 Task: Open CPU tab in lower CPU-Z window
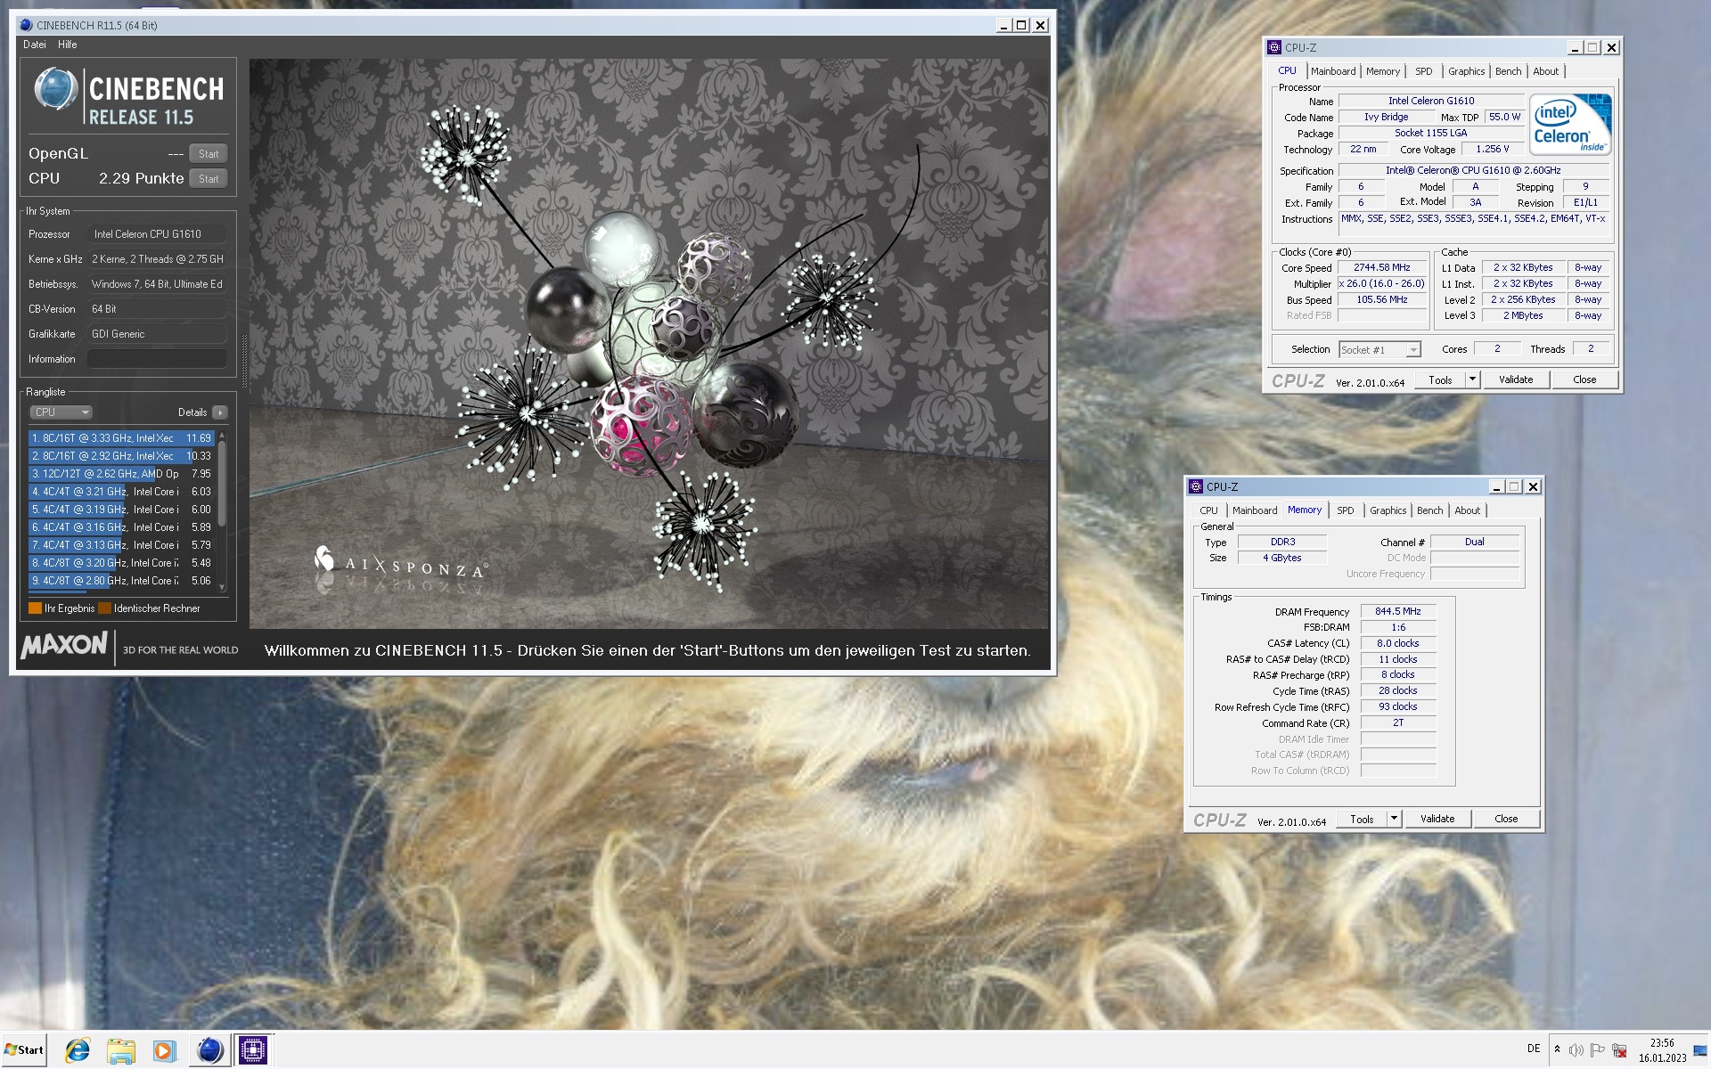point(1208,510)
